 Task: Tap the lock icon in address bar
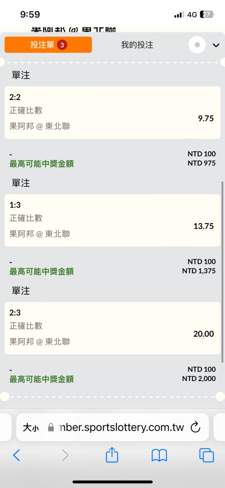tap(51, 427)
